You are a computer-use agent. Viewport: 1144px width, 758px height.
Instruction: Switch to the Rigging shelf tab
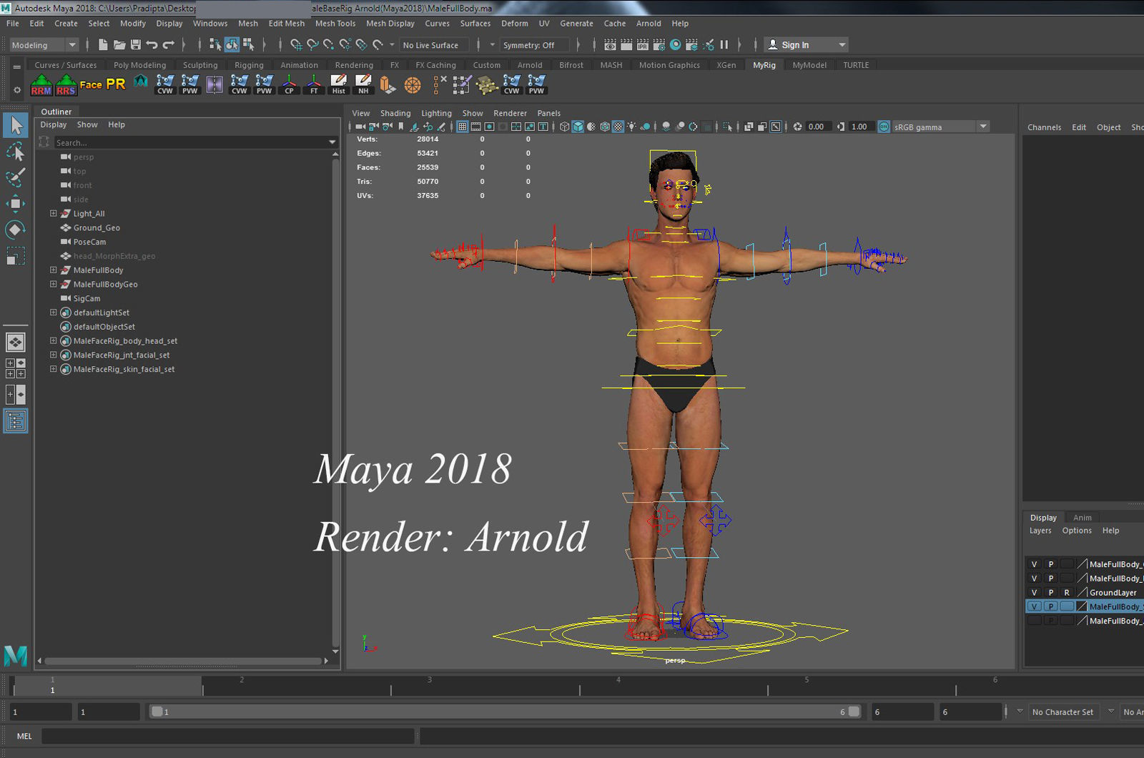(x=249, y=65)
